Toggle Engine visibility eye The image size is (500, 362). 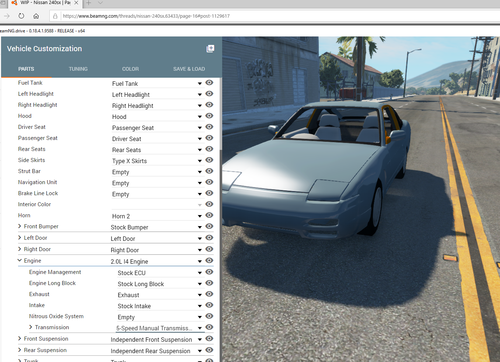pos(209,261)
